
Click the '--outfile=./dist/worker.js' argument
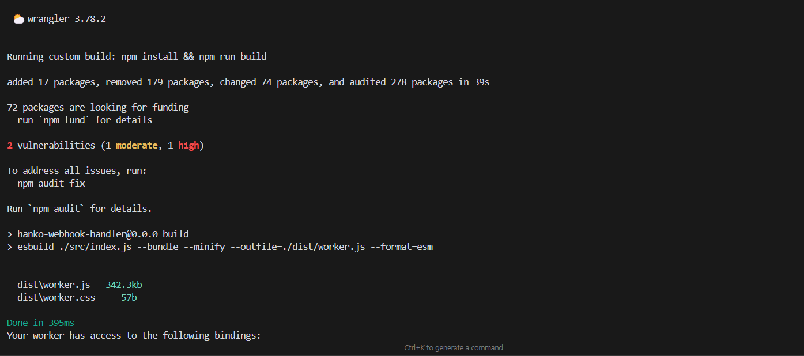297,247
